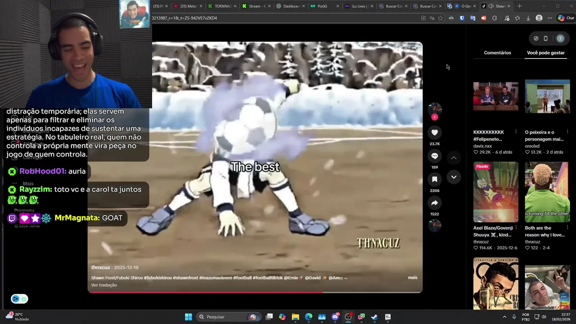Toggle the blue pill switch bottom left
This screenshot has width=576, height=324.
point(19,299)
